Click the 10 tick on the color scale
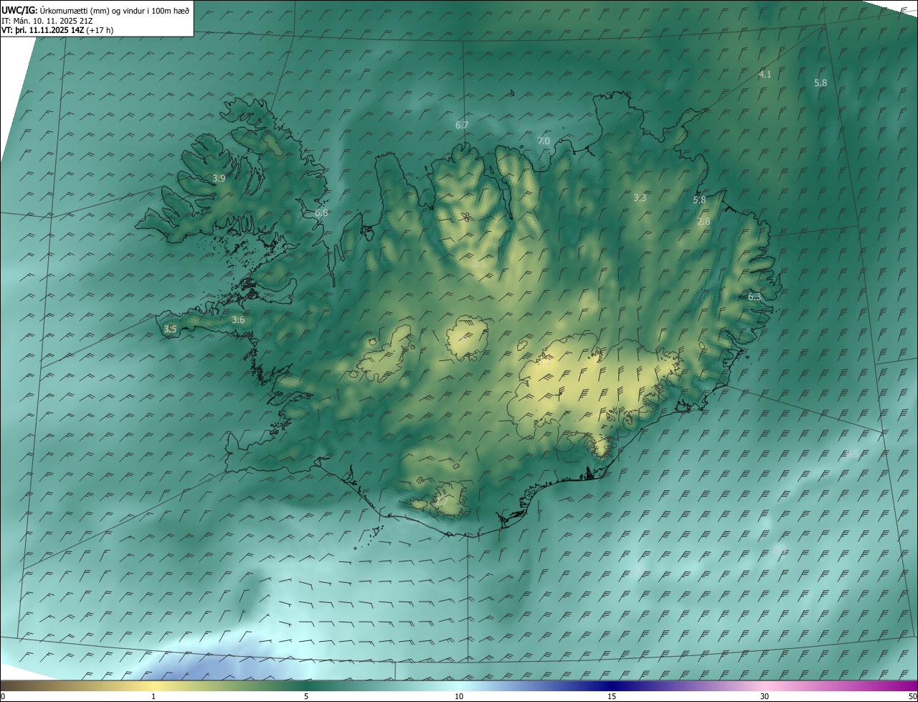The width and height of the screenshot is (918, 702). pos(459,696)
